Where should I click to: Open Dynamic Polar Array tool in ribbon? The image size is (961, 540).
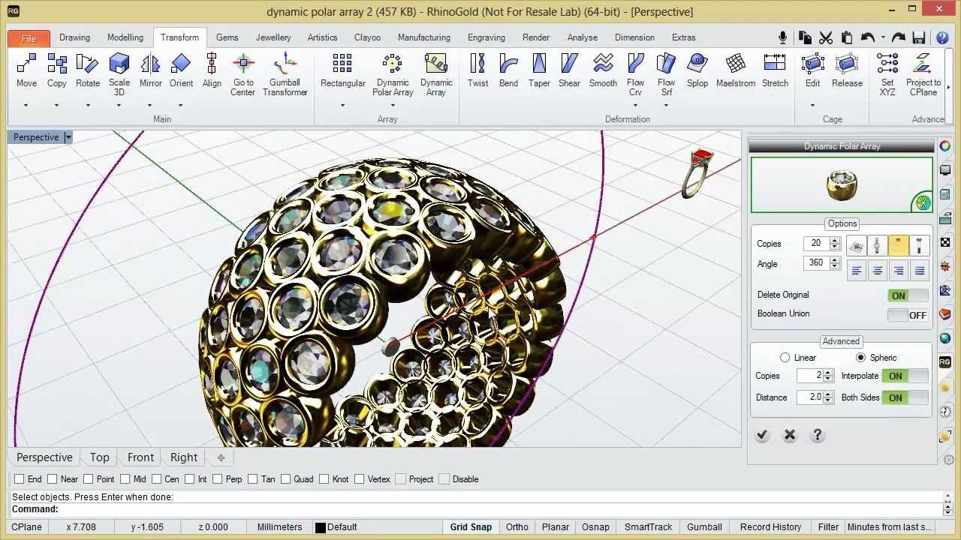pyautogui.click(x=393, y=64)
